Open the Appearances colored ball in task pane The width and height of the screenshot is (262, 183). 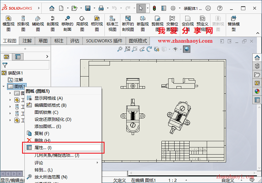tap(257, 91)
